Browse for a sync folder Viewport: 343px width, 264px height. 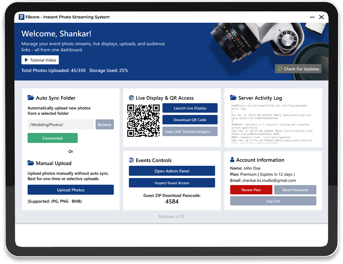105,124
